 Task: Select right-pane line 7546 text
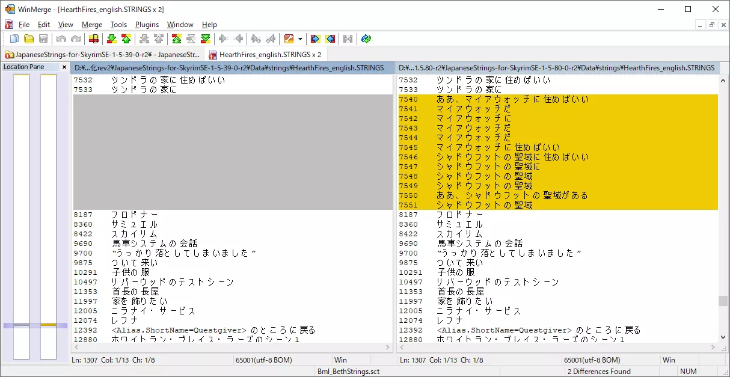512,157
